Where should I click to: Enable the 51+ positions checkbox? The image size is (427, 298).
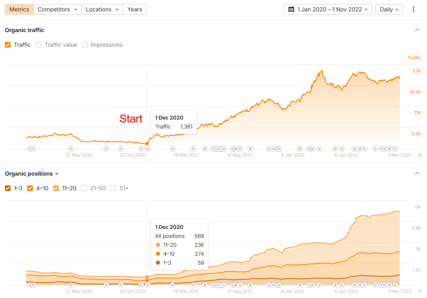coord(114,188)
